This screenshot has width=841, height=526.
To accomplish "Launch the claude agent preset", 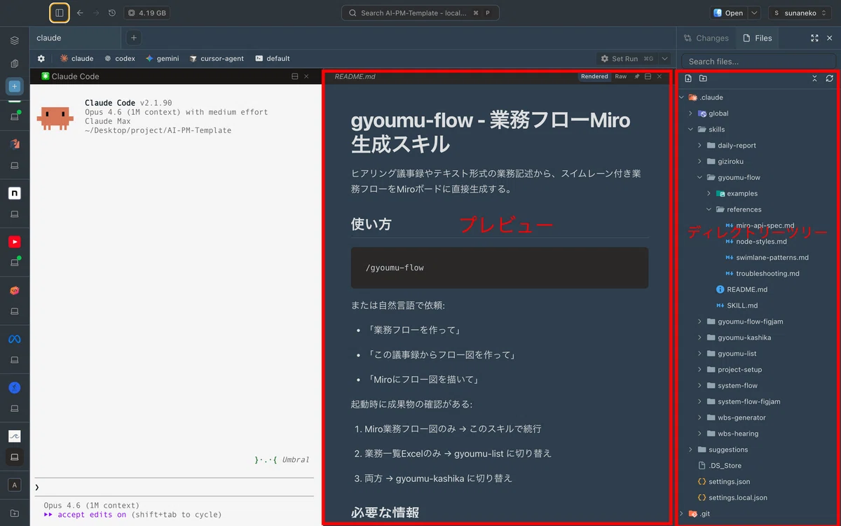I will click(x=76, y=59).
